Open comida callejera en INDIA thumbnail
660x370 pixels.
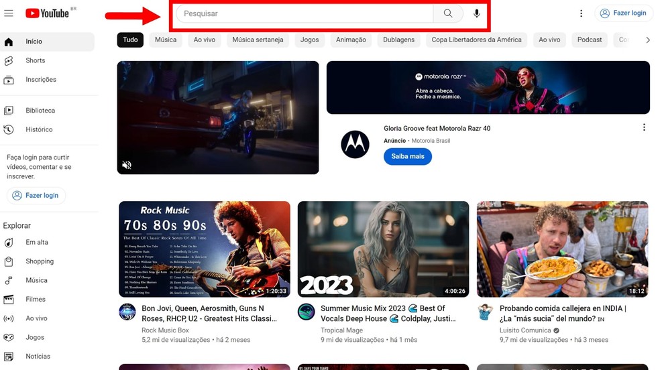(562, 249)
